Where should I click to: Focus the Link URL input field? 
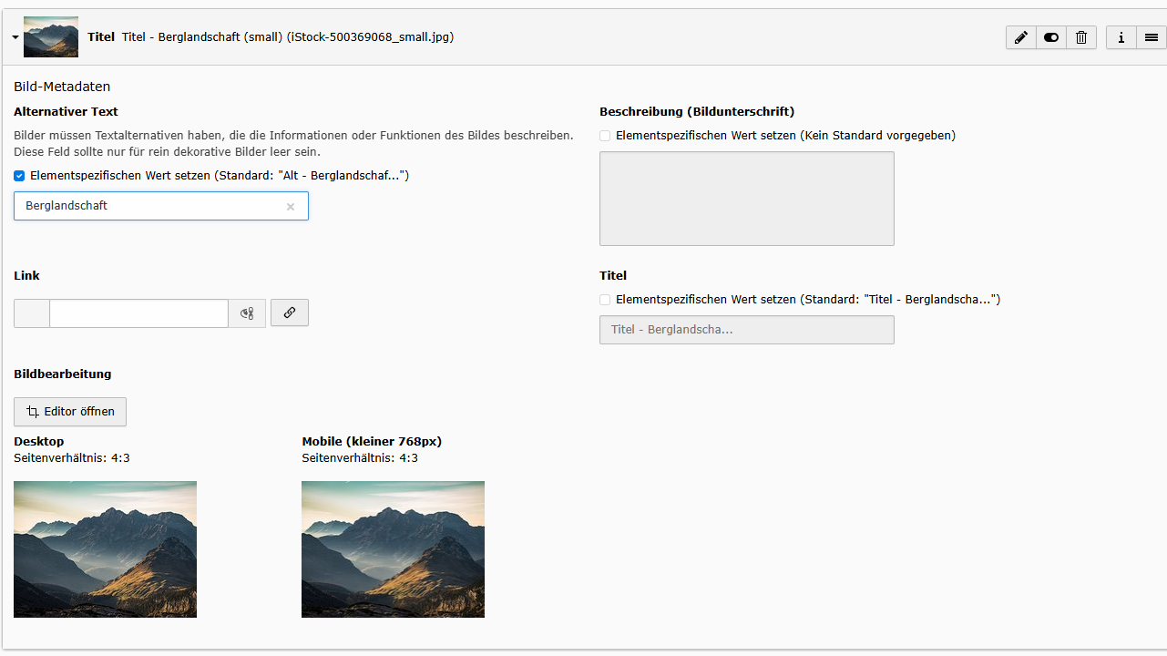138,313
